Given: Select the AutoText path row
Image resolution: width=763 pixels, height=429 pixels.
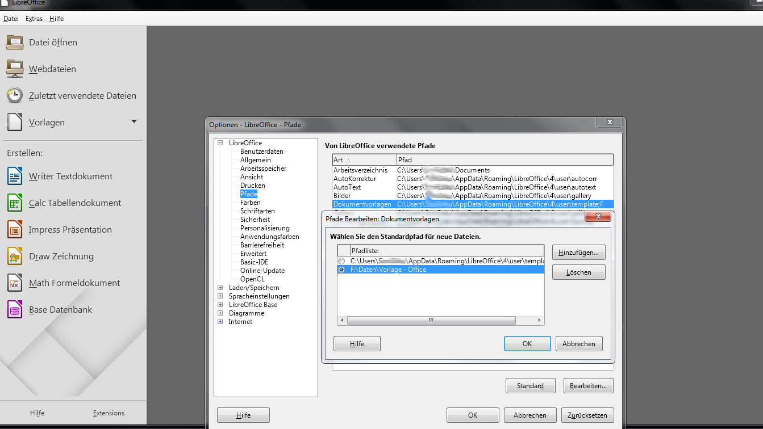Looking at the screenshot, I should pyautogui.click(x=473, y=187).
